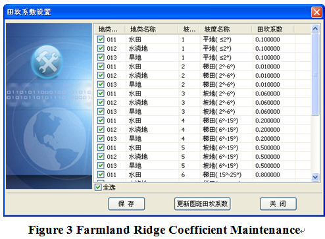Click the vertical scrollbar thumb
The height and width of the screenshot is (239, 325).
click(x=315, y=74)
